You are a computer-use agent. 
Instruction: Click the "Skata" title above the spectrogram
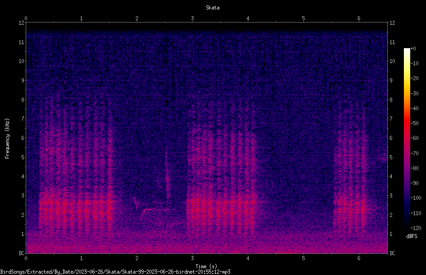[213, 8]
